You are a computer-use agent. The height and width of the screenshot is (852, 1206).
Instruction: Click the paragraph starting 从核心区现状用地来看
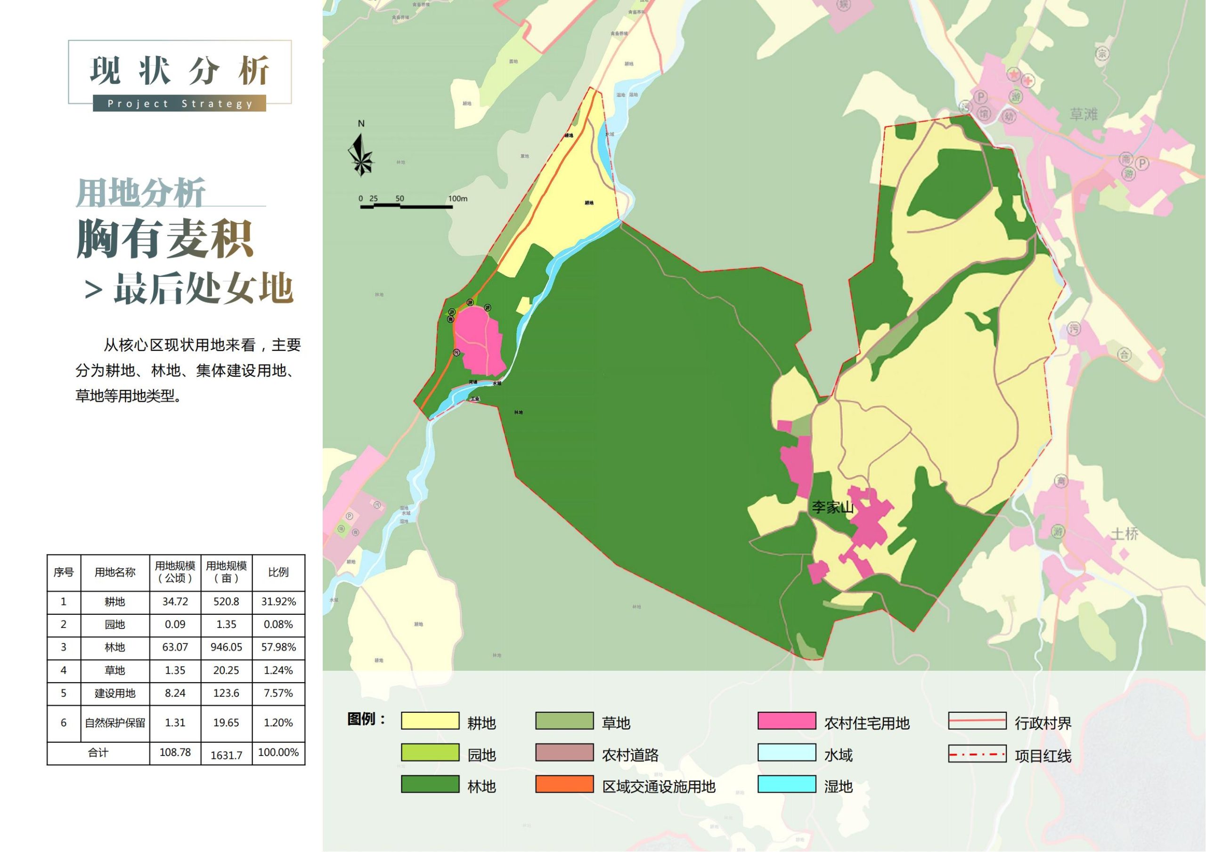(x=188, y=370)
